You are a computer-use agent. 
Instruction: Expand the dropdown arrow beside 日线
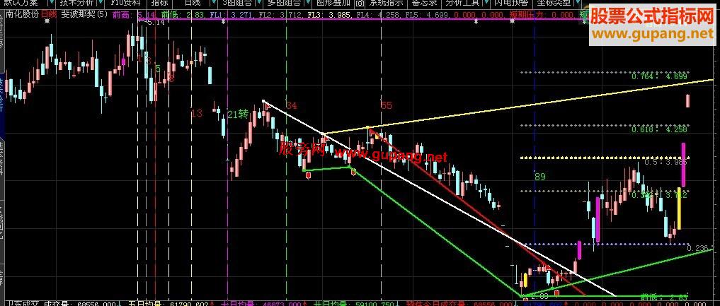pyautogui.click(x=214, y=3)
